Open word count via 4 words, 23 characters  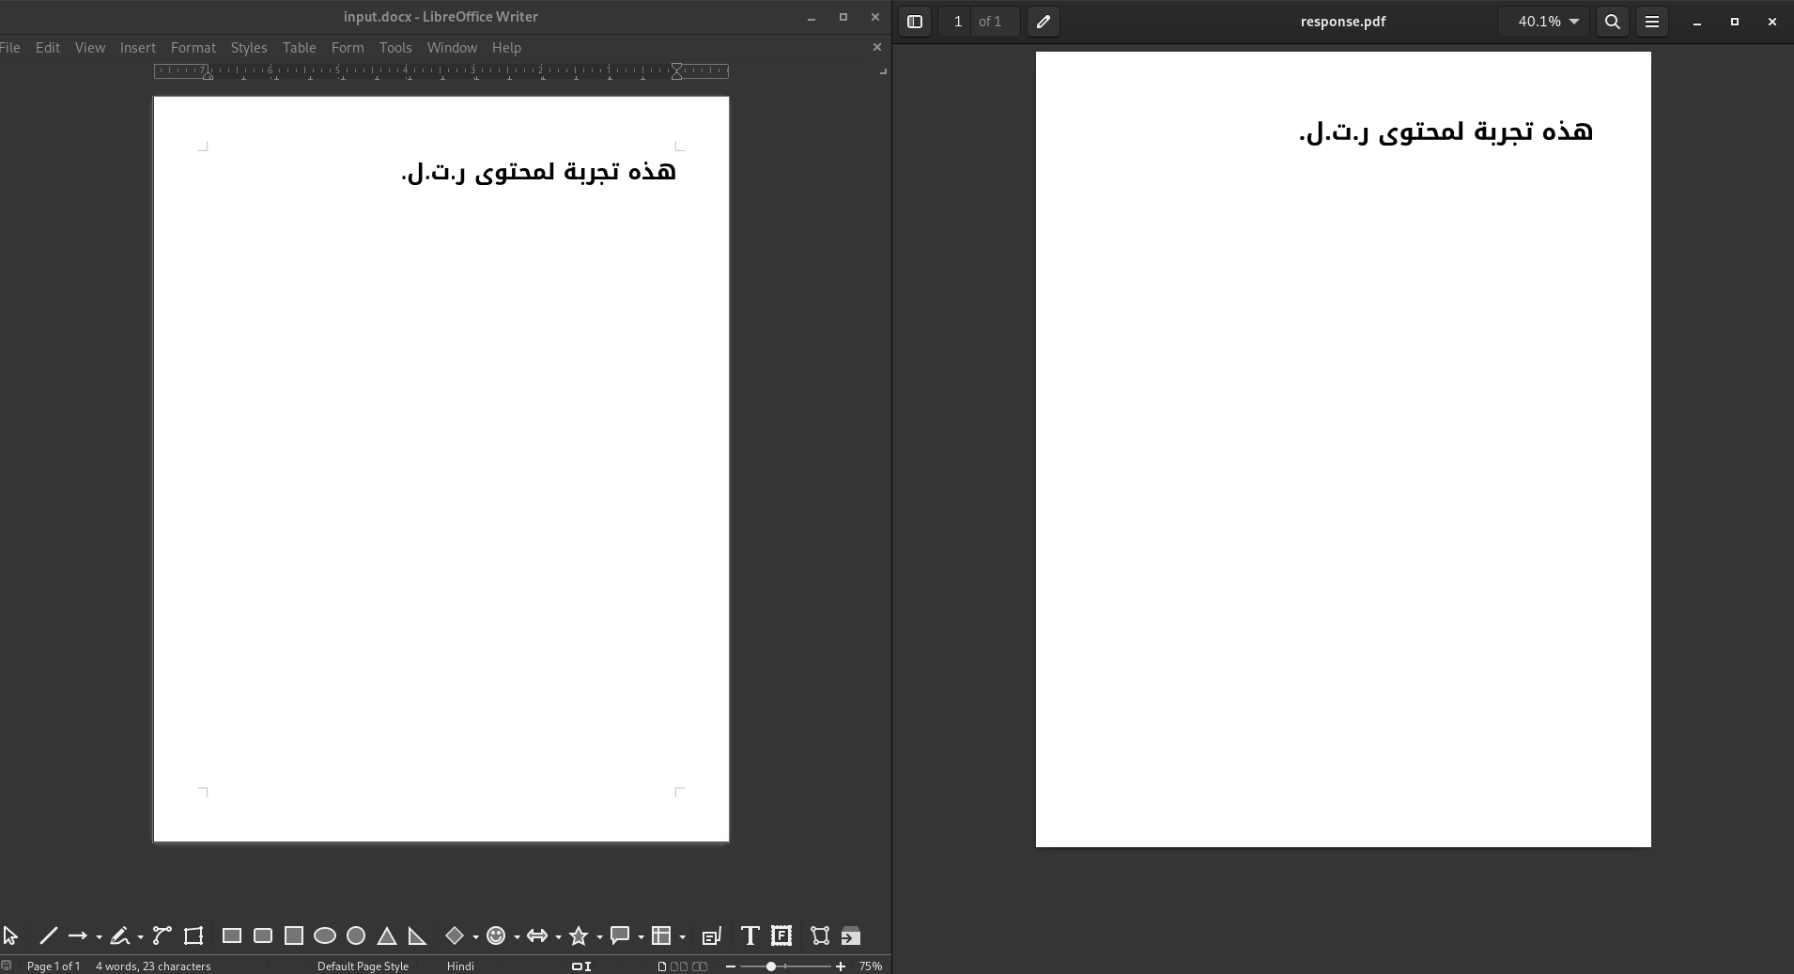pos(153,966)
